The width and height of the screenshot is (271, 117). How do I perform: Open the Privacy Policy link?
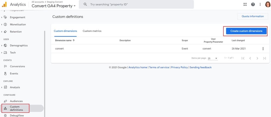[x=179, y=67]
